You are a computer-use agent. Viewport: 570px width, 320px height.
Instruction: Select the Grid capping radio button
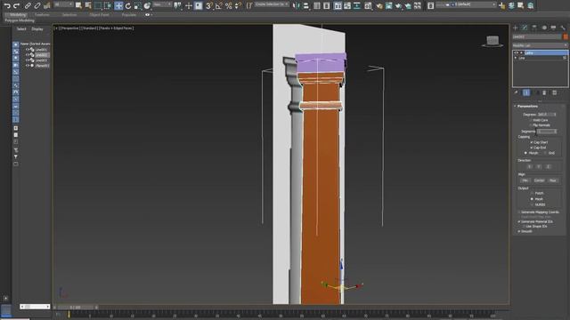pyautogui.click(x=546, y=153)
